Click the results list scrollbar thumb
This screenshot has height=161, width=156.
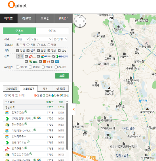(x=67, y=126)
